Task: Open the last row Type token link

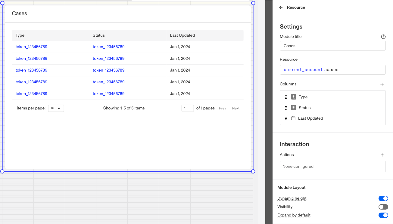Action: point(31,94)
